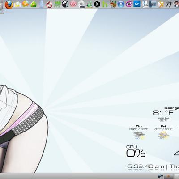Screen dimensions: 179x179
Task: Click Friday's partly sunny weather icon
Action: point(163,136)
